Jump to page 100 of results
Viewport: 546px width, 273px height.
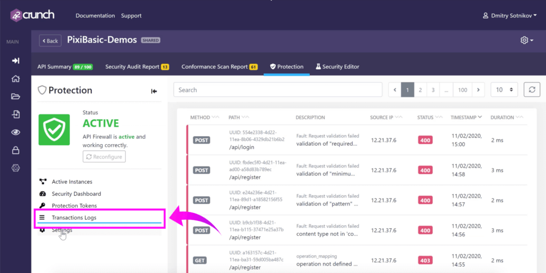point(462,89)
